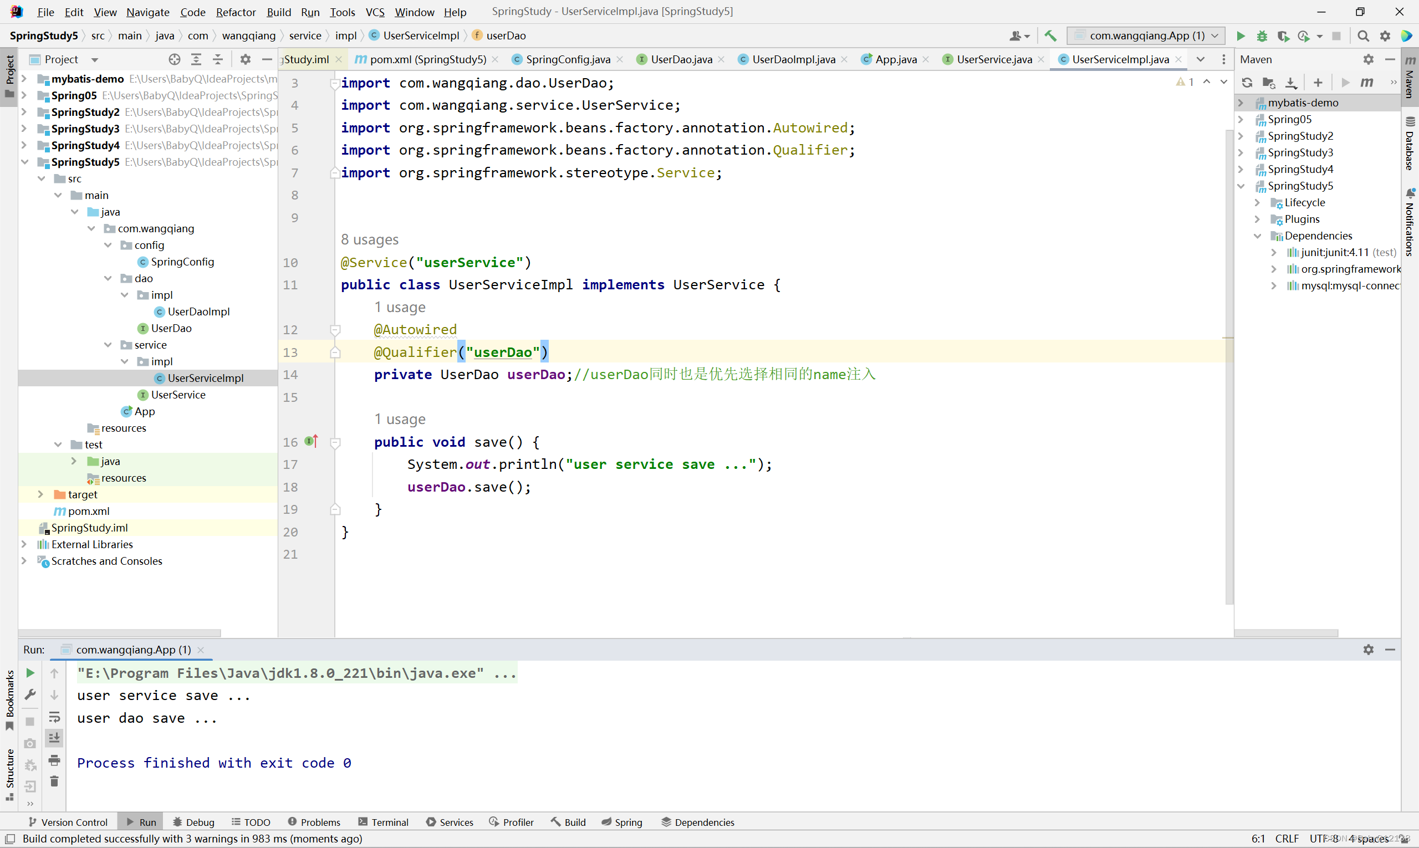The height and width of the screenshot is (848, 1419).
Task: Open the Spring tab in bottom panel
Action: tap(628, 822)
